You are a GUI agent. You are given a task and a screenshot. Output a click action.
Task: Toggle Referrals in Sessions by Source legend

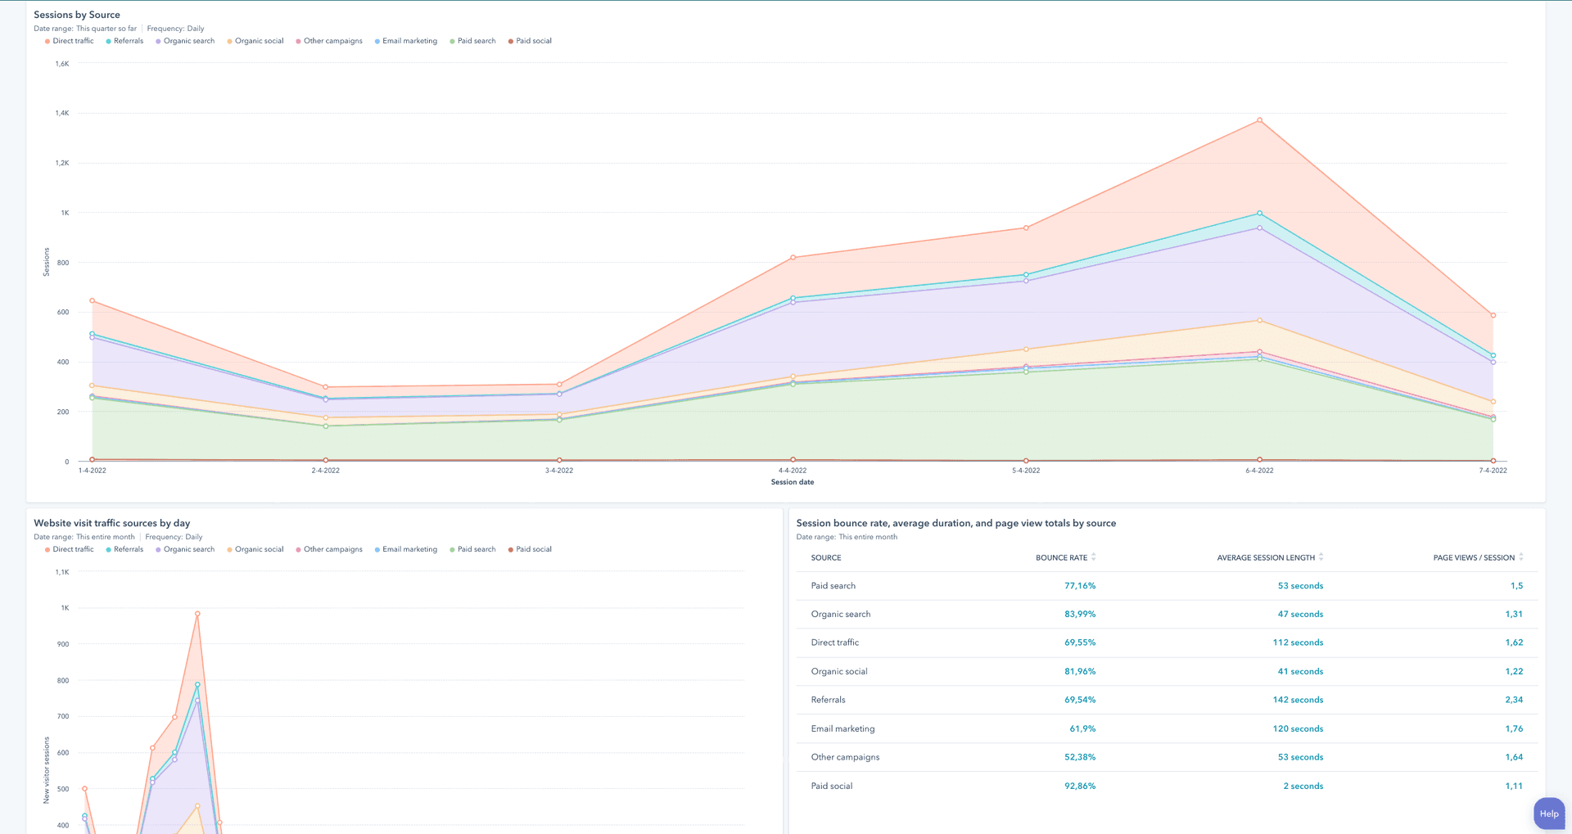point(124,41)
